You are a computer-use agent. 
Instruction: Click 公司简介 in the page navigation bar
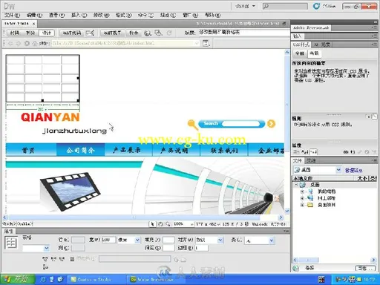[81, 150]
